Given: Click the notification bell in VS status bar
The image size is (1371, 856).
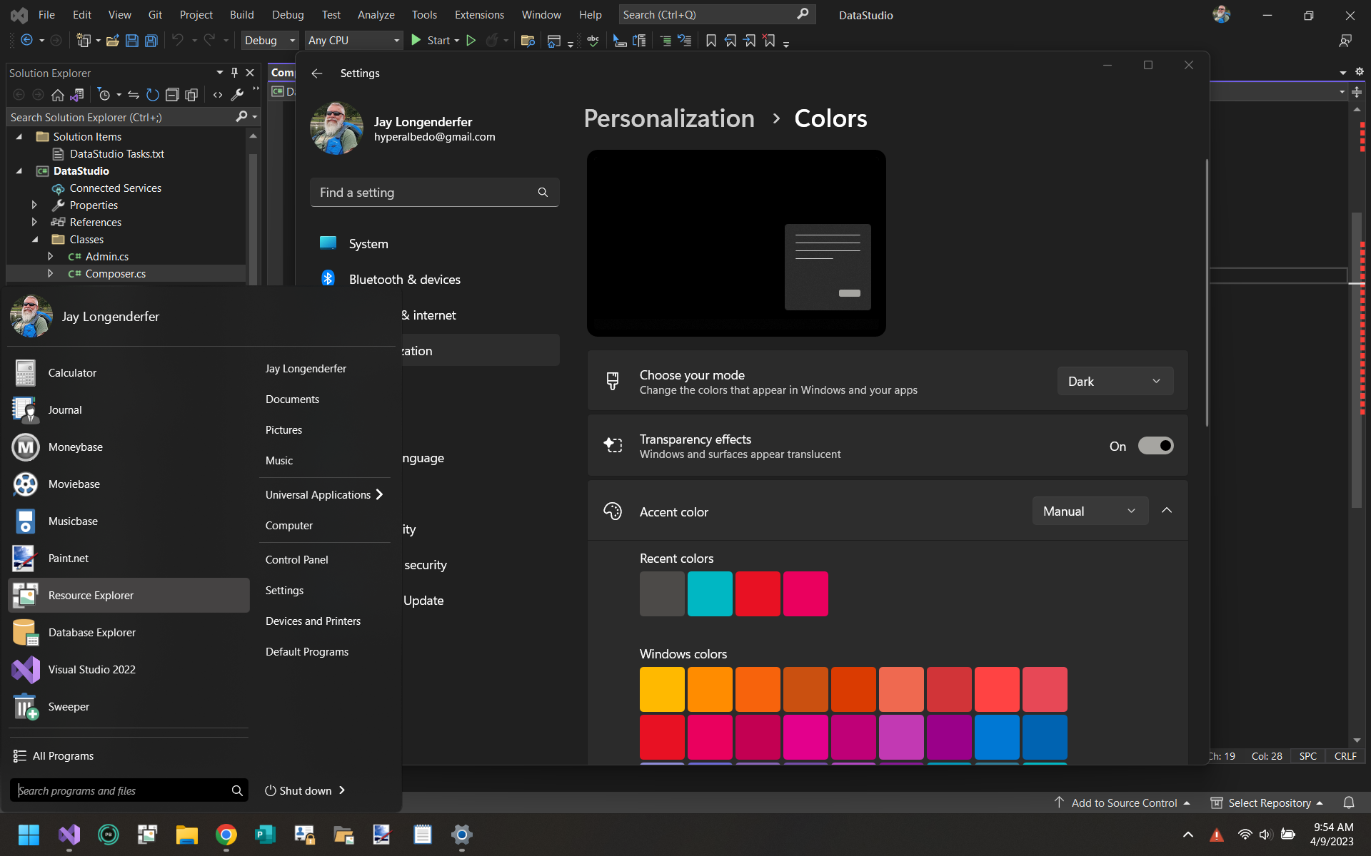Looking at the screenshot, I should (1349, 803).
